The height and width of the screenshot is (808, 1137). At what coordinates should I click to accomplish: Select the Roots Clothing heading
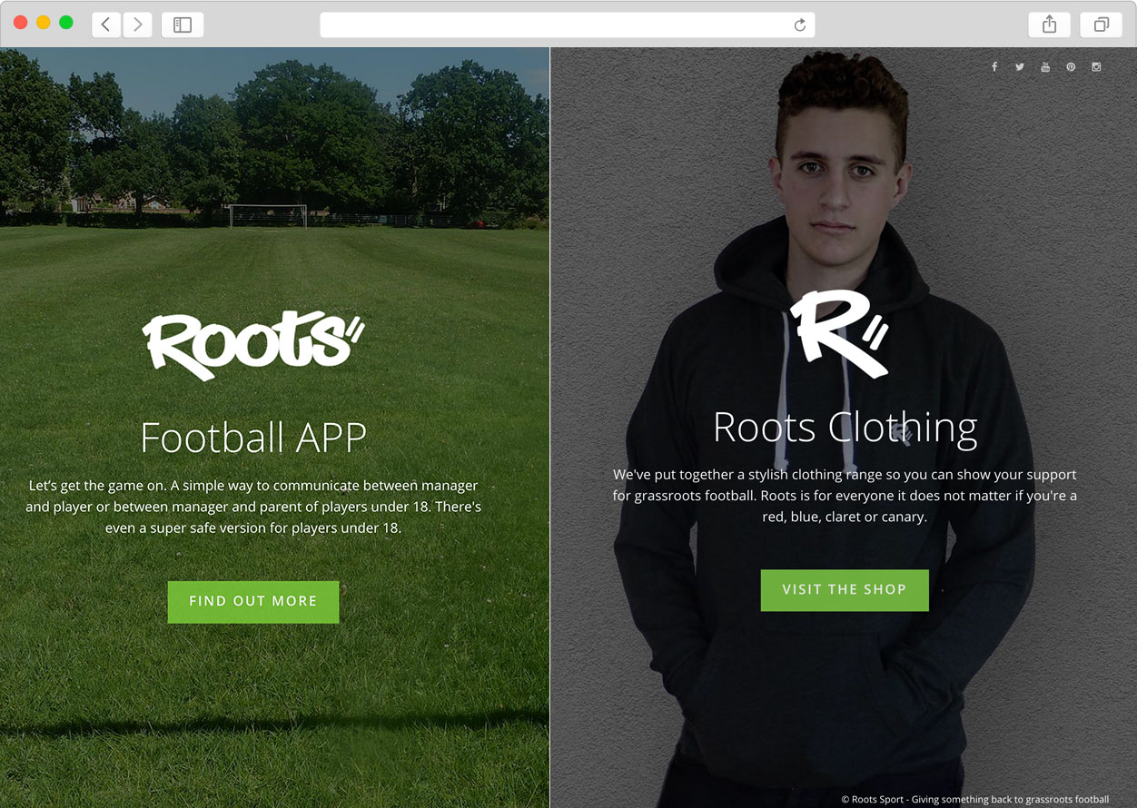pyautogui.click(x=845, y=428)
